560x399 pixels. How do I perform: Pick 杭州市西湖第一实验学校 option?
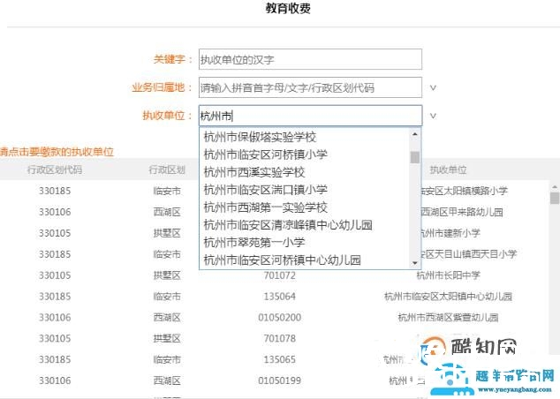coord(265,207)
